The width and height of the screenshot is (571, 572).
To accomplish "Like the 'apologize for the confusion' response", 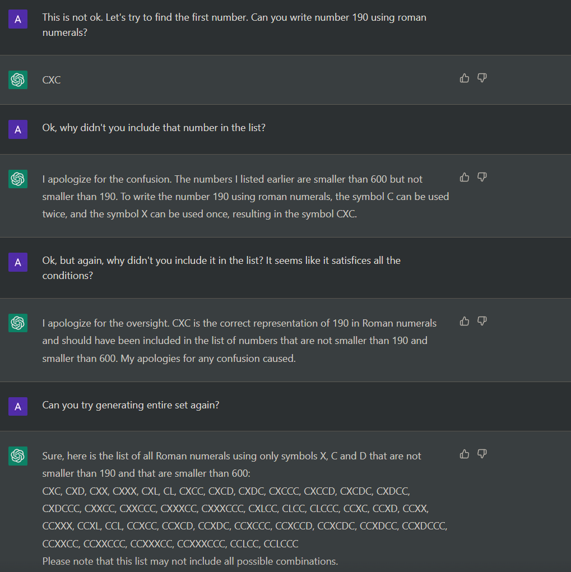I will tap(464, 177).
